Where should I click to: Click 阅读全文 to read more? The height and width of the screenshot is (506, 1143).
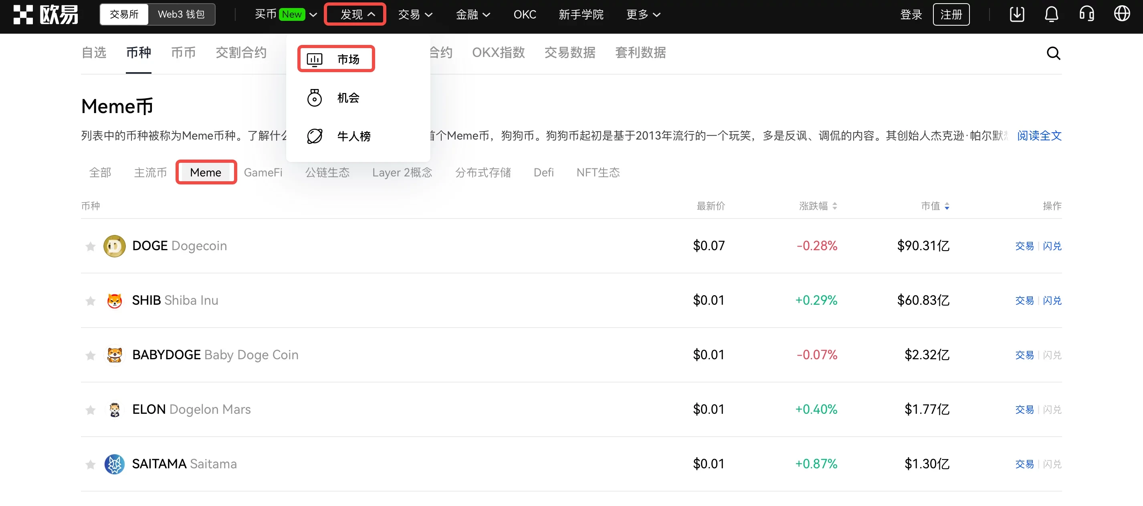click(x=1039, y=136)
